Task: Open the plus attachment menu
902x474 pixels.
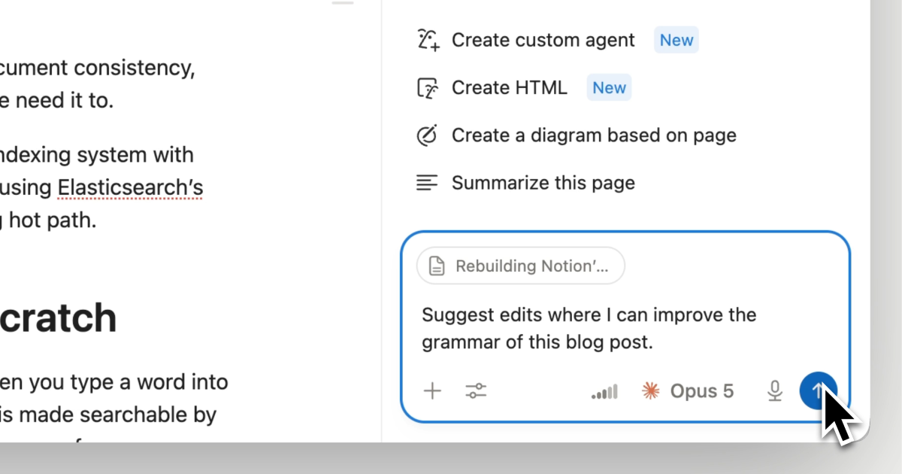Action: 432,390
